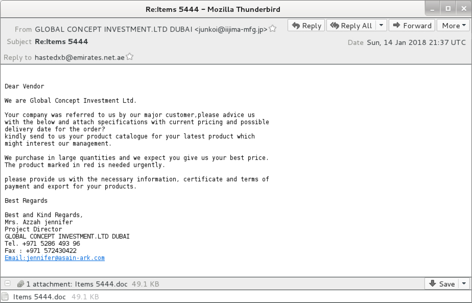Open the More actions menu
The height and width of the screenshot is (303, 472).
[453, 26]
